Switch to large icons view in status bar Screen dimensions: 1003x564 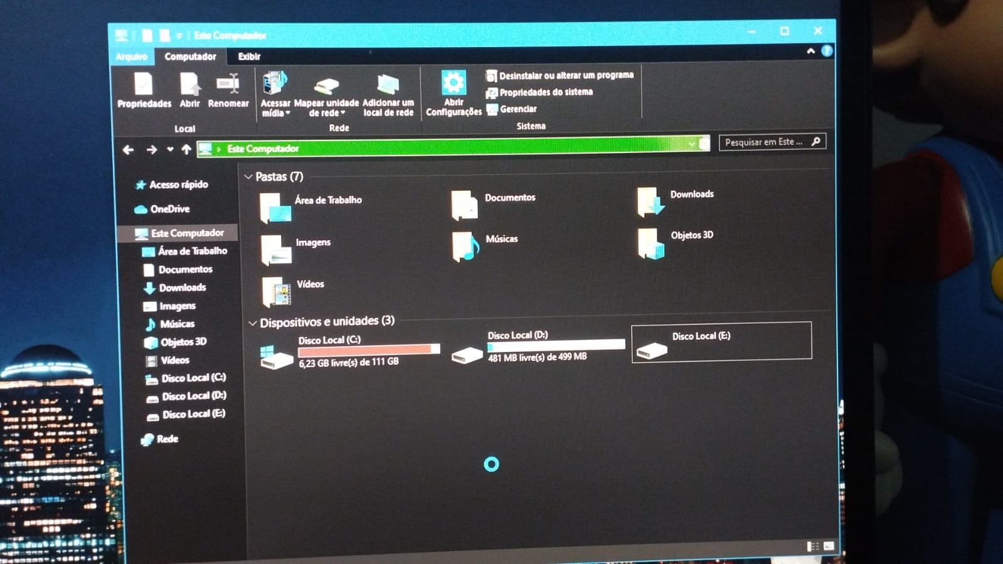click(x=829, y=546)
